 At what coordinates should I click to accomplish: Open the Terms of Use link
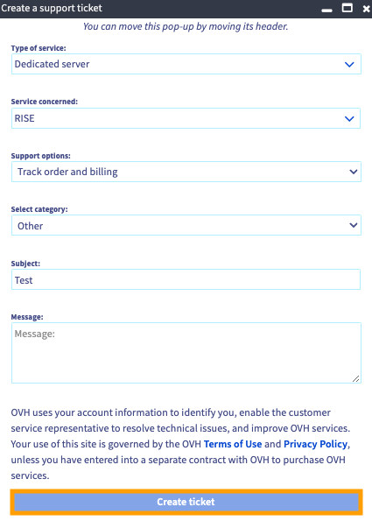point(233,444)
